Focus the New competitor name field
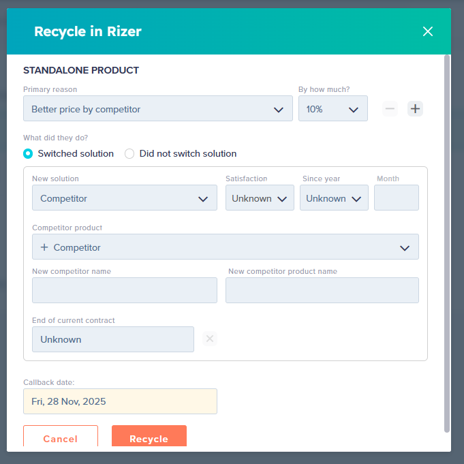This screenshot has height=464, width=464. click(124, 290)
